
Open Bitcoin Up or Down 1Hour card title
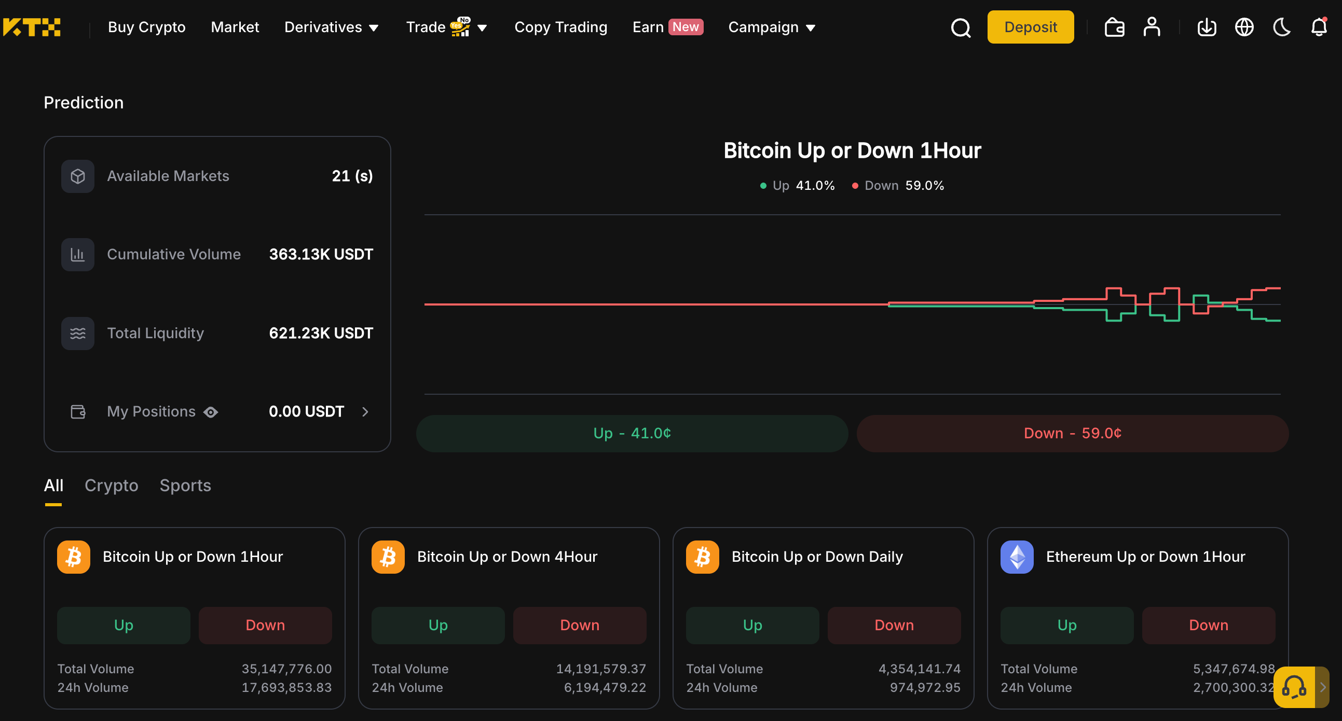(x=193, y=557)
